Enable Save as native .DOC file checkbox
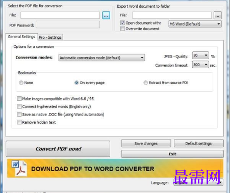 click(19, 114)
